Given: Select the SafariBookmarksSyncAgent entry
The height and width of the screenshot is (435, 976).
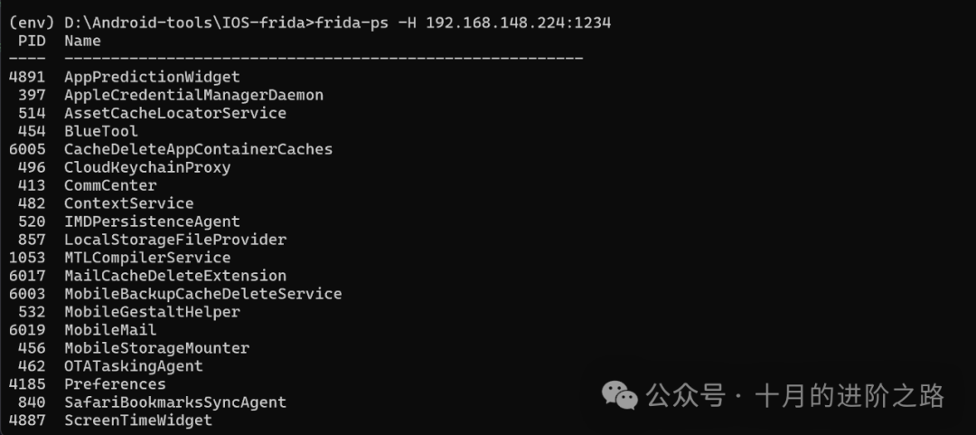Looking at the screenshot, I should point(174,402).
